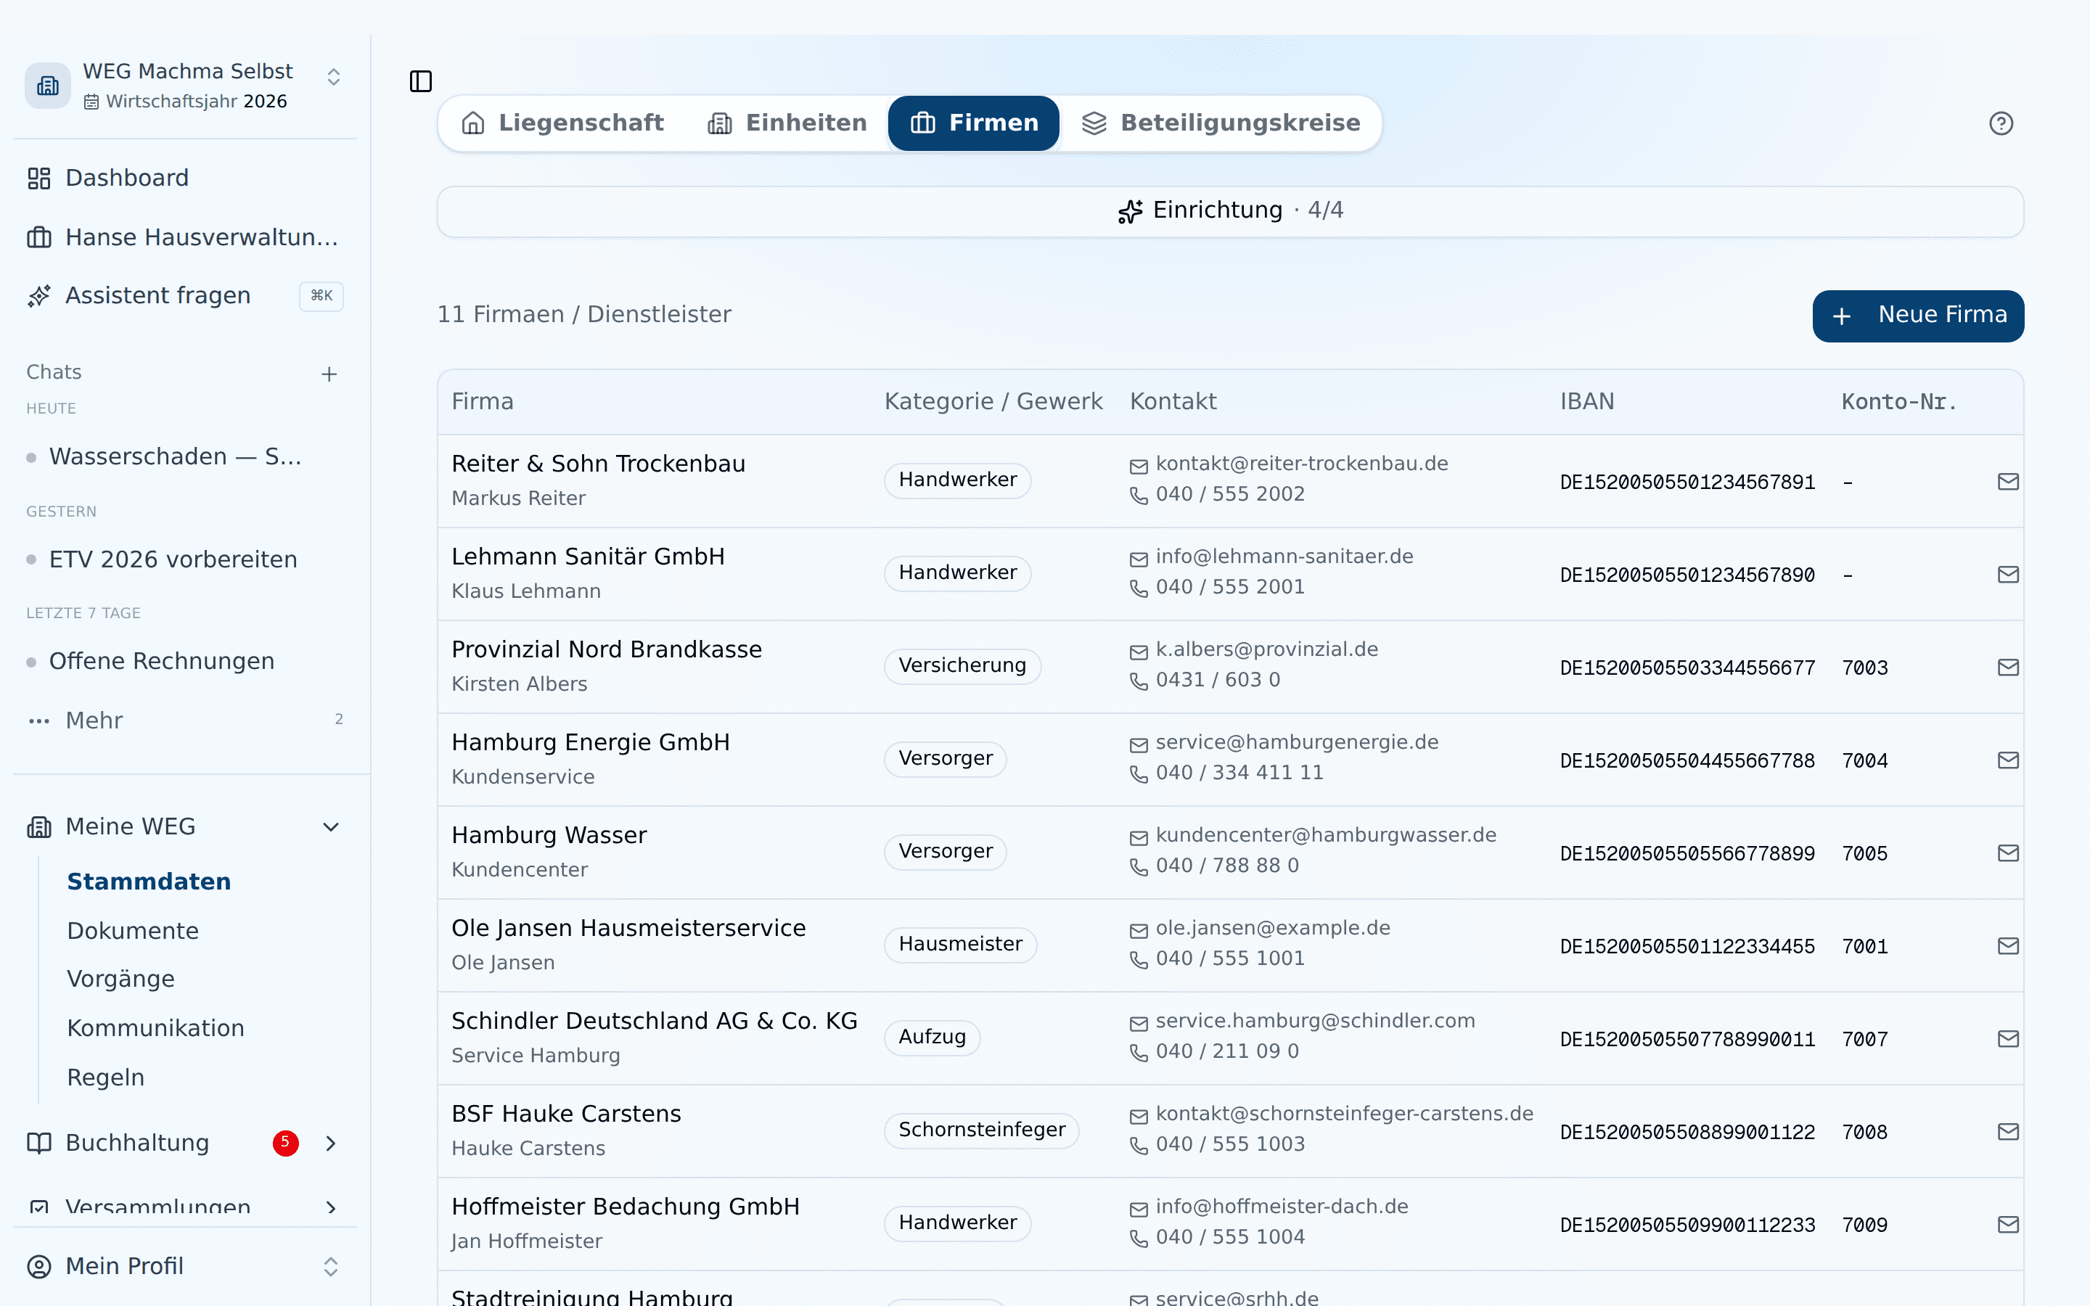Expand the Buchhaltung section
The image size is (2090, 1306).
click(331, 1143)
